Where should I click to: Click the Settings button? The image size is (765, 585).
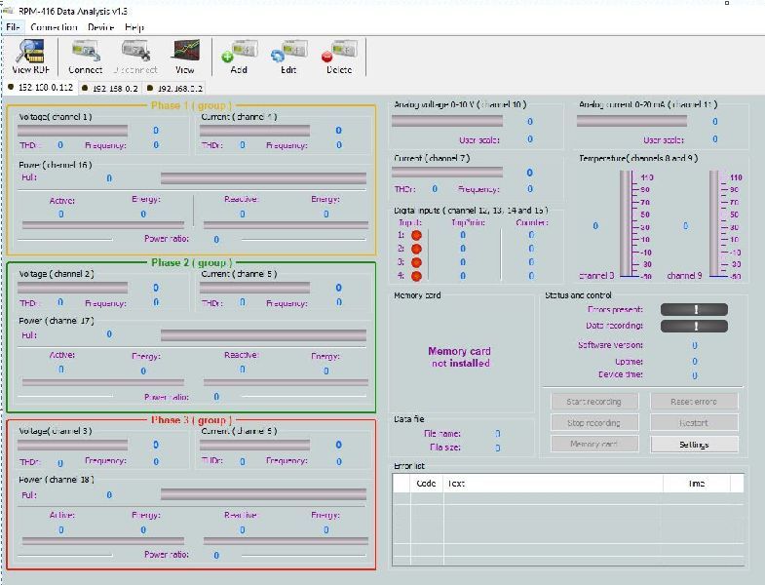click(x=694, y=445)
